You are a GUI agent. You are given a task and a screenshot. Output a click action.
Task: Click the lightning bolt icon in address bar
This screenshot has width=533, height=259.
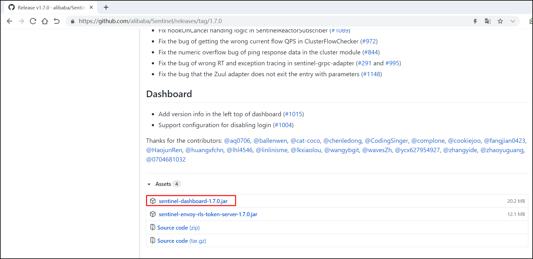(x=475, y=21)
